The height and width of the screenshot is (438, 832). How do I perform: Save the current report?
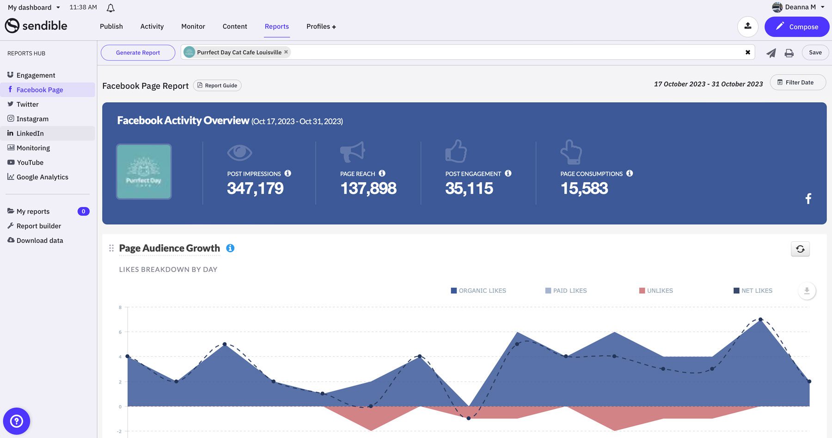coord(815,52)
